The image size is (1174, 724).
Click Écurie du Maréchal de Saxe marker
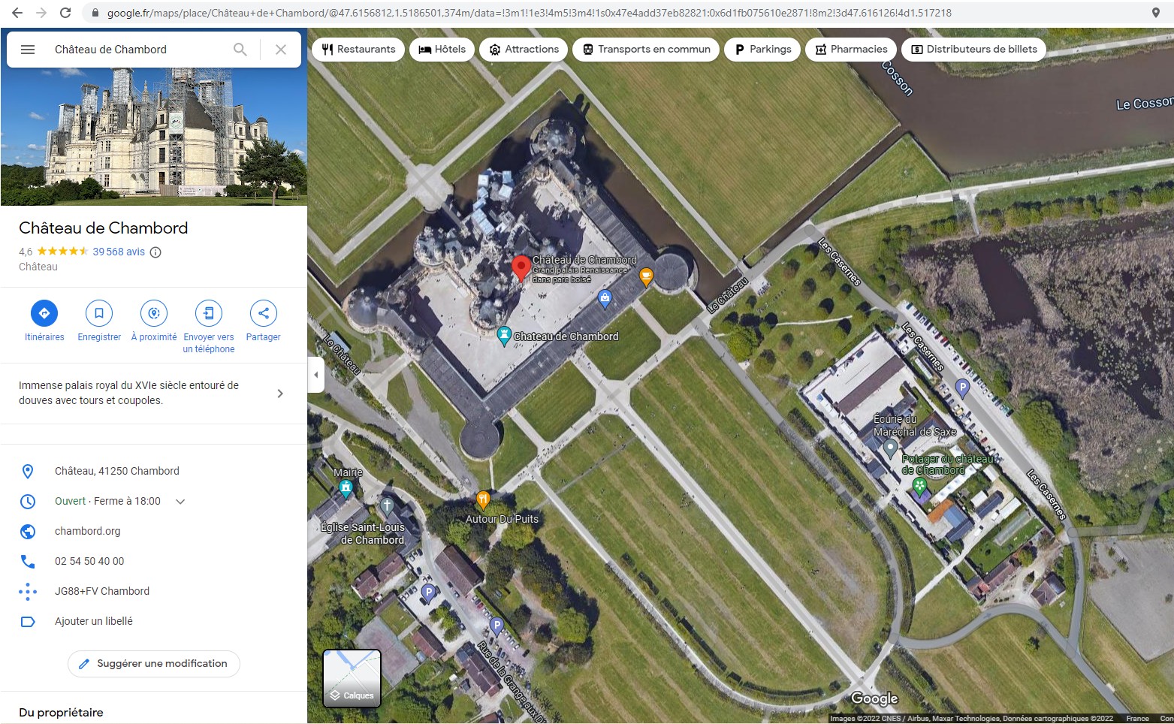tap(890, 448)
